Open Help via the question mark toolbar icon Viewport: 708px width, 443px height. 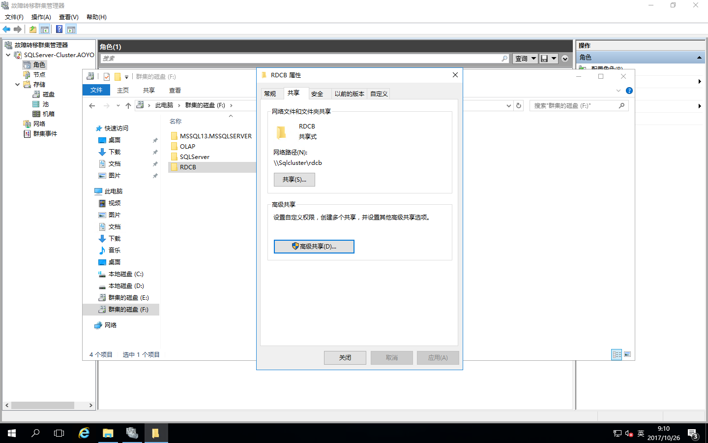59,30
